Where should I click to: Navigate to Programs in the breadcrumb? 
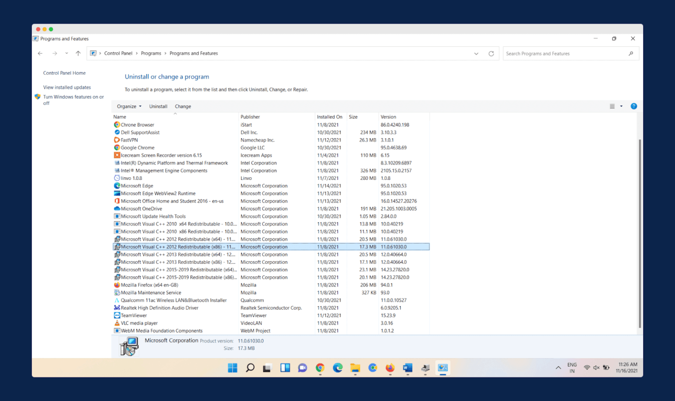click(x=151, y=53)
